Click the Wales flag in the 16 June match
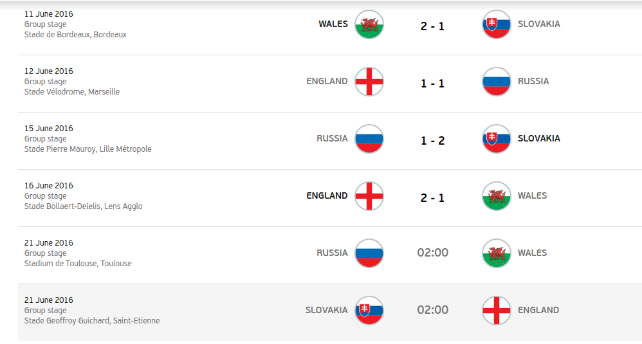The image size is (642, 344). [496, 196]
